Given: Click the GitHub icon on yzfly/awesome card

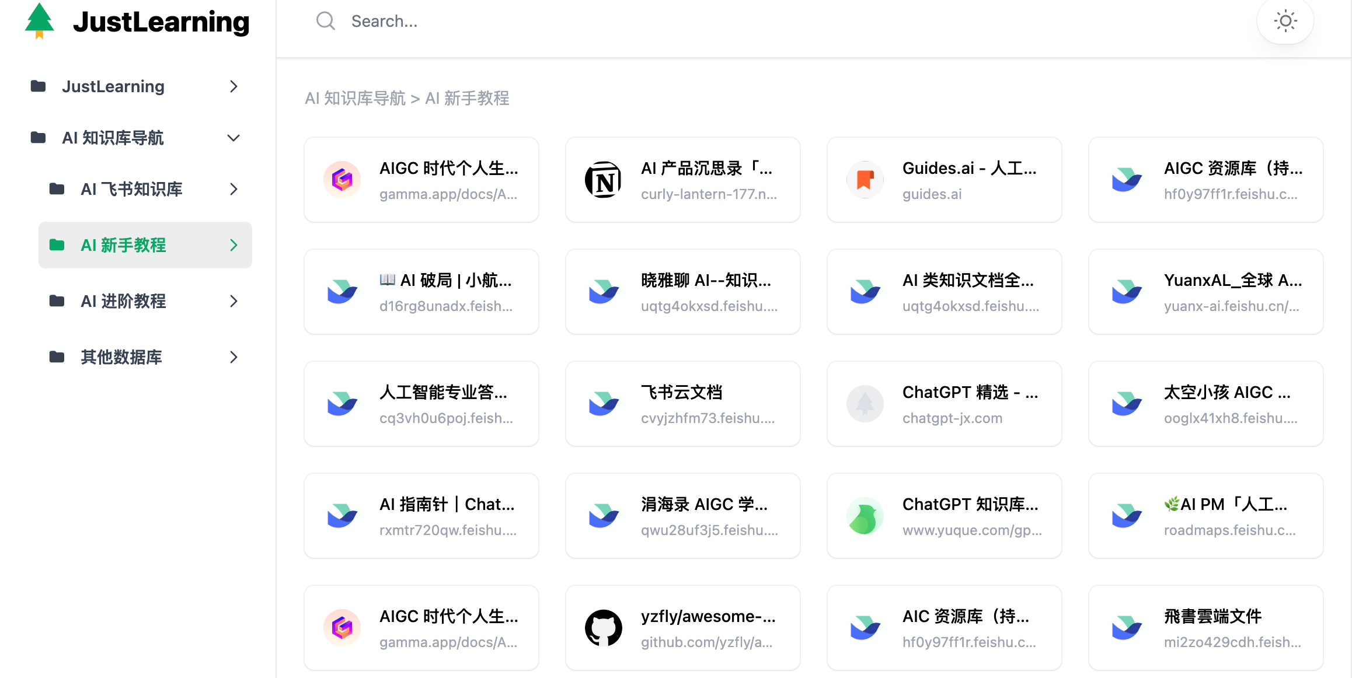Looking at the screenshot, I should (603, 628).
